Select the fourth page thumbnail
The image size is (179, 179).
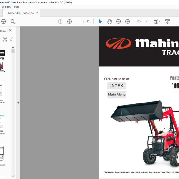[x=2, y=155]
